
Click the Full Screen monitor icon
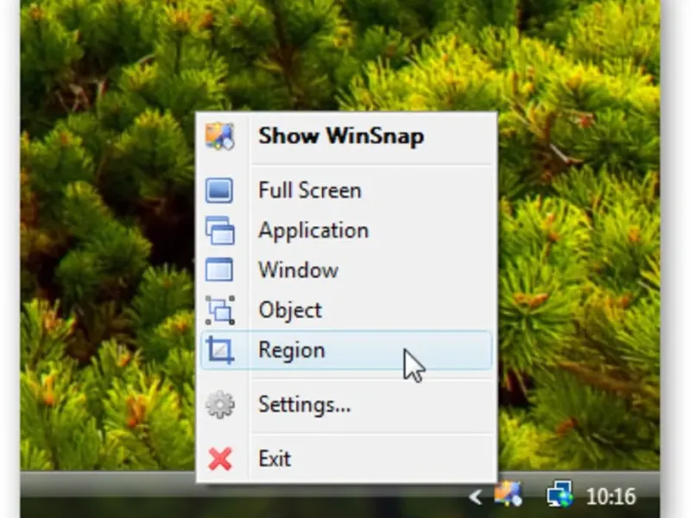tap(219, 190)
